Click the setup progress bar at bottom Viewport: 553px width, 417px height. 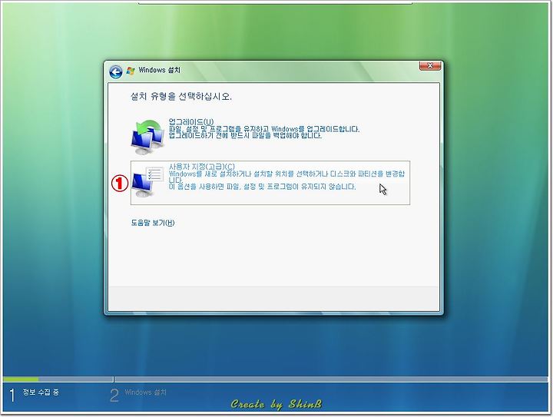(276, 379)
